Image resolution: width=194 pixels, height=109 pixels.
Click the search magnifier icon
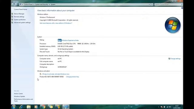[182, 5]
